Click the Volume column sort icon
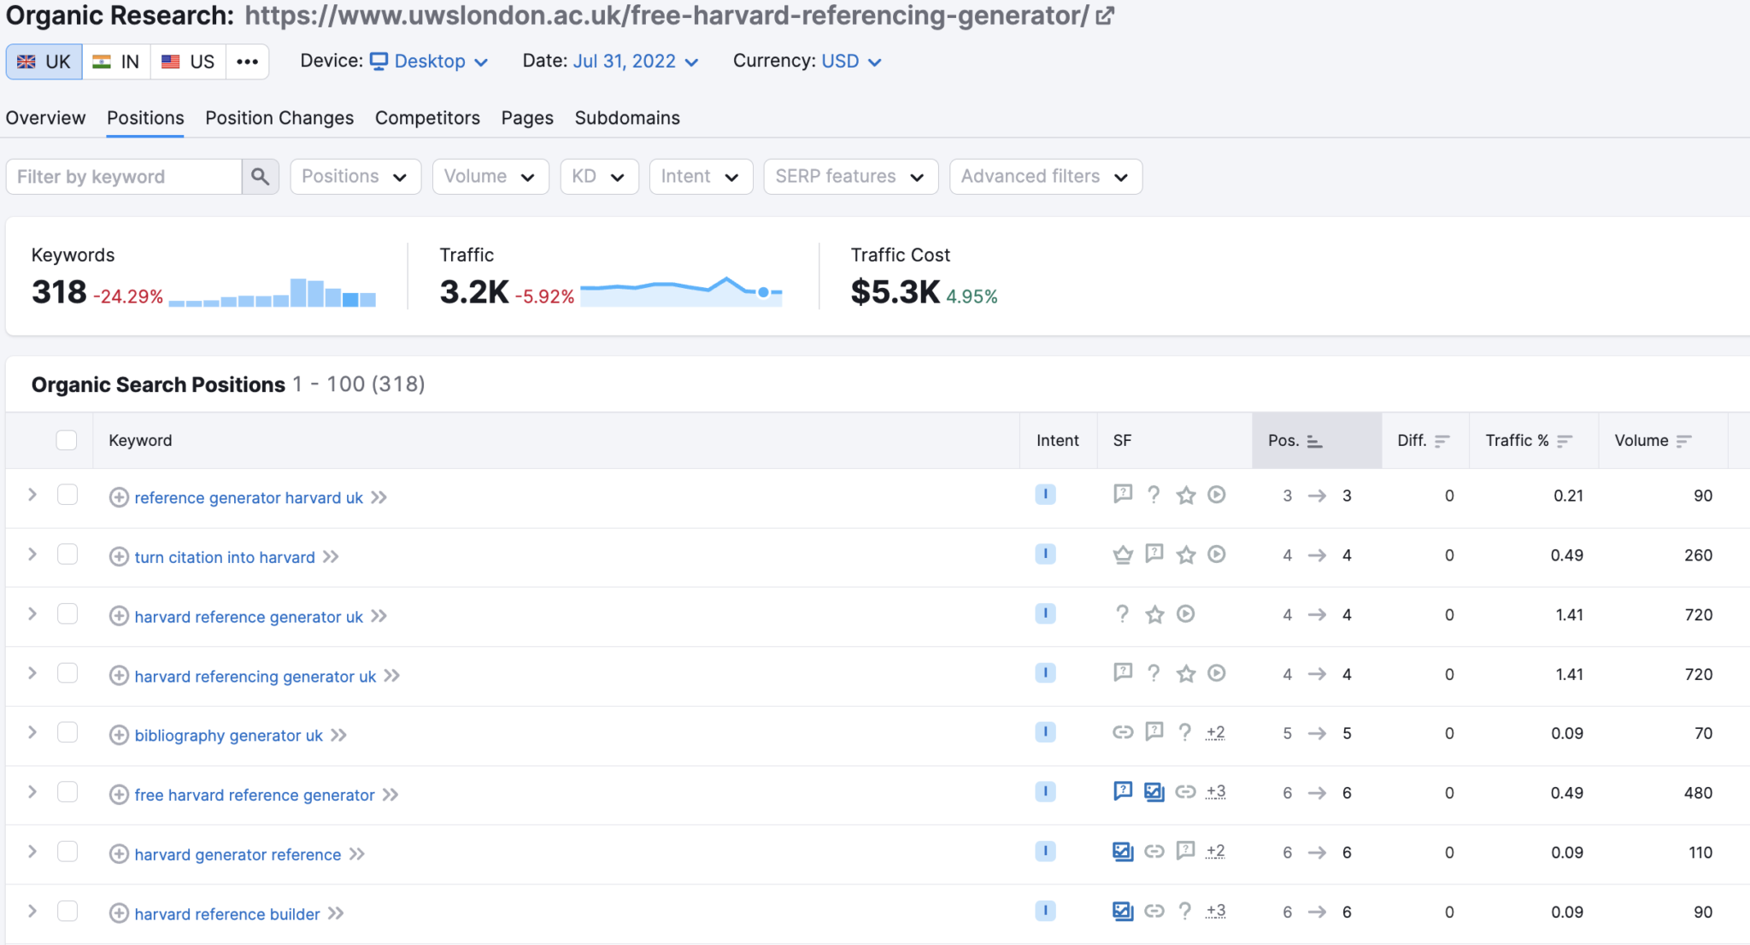The width and height of the screenshot is (1750, 945). 1684,441
